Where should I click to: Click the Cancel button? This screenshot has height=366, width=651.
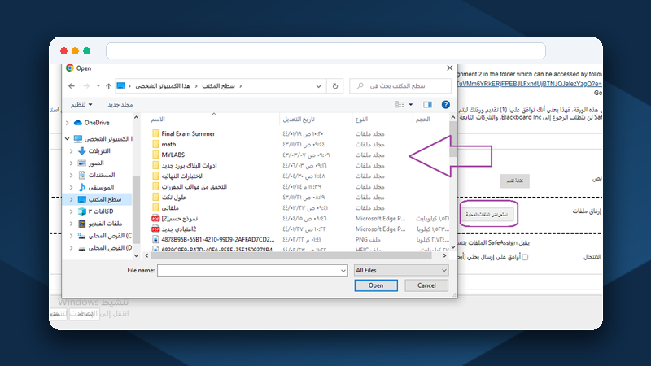point(426,285)
